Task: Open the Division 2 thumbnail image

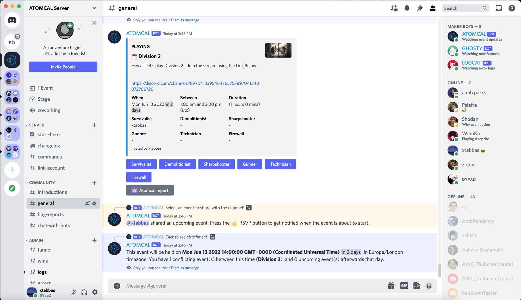Action: (278, 50)
